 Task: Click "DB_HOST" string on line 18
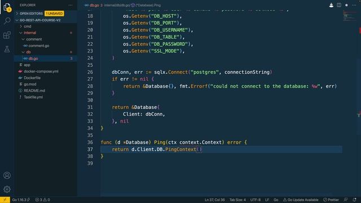164,16
